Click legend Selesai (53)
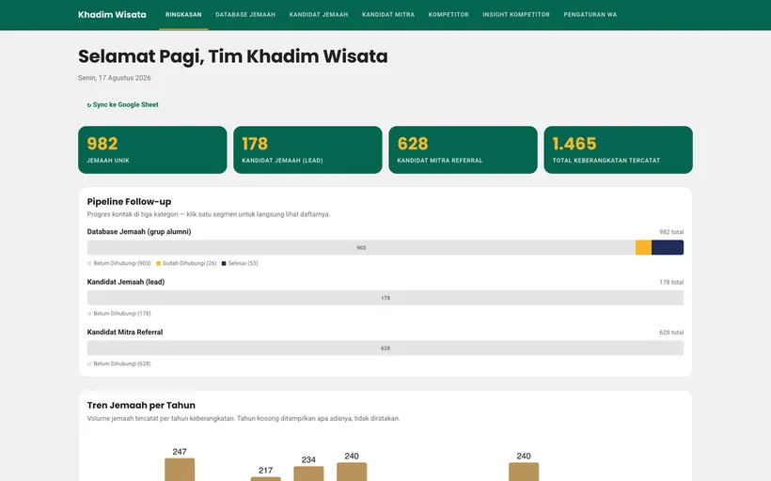771x481 pixels. pos(240,263)
